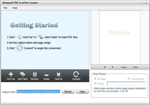Select the Rename toolbar icon
This screenshot has height=105, width=150.
point(35,75)
